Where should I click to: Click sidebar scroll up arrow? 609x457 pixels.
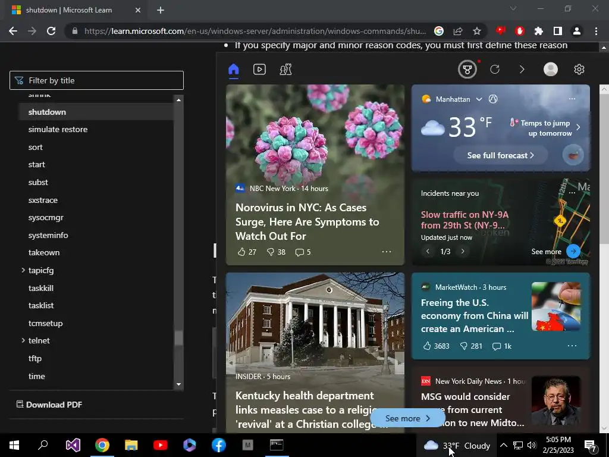[x=178, y=100]
